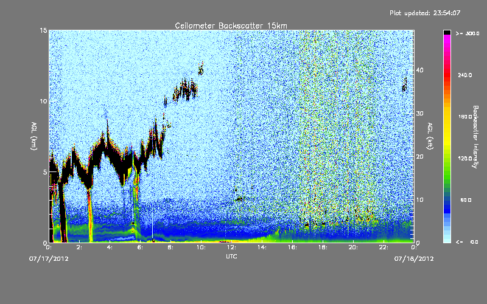487x304 pixels.
Task: Select the AGL (kft) axis label
Action: 430,136
